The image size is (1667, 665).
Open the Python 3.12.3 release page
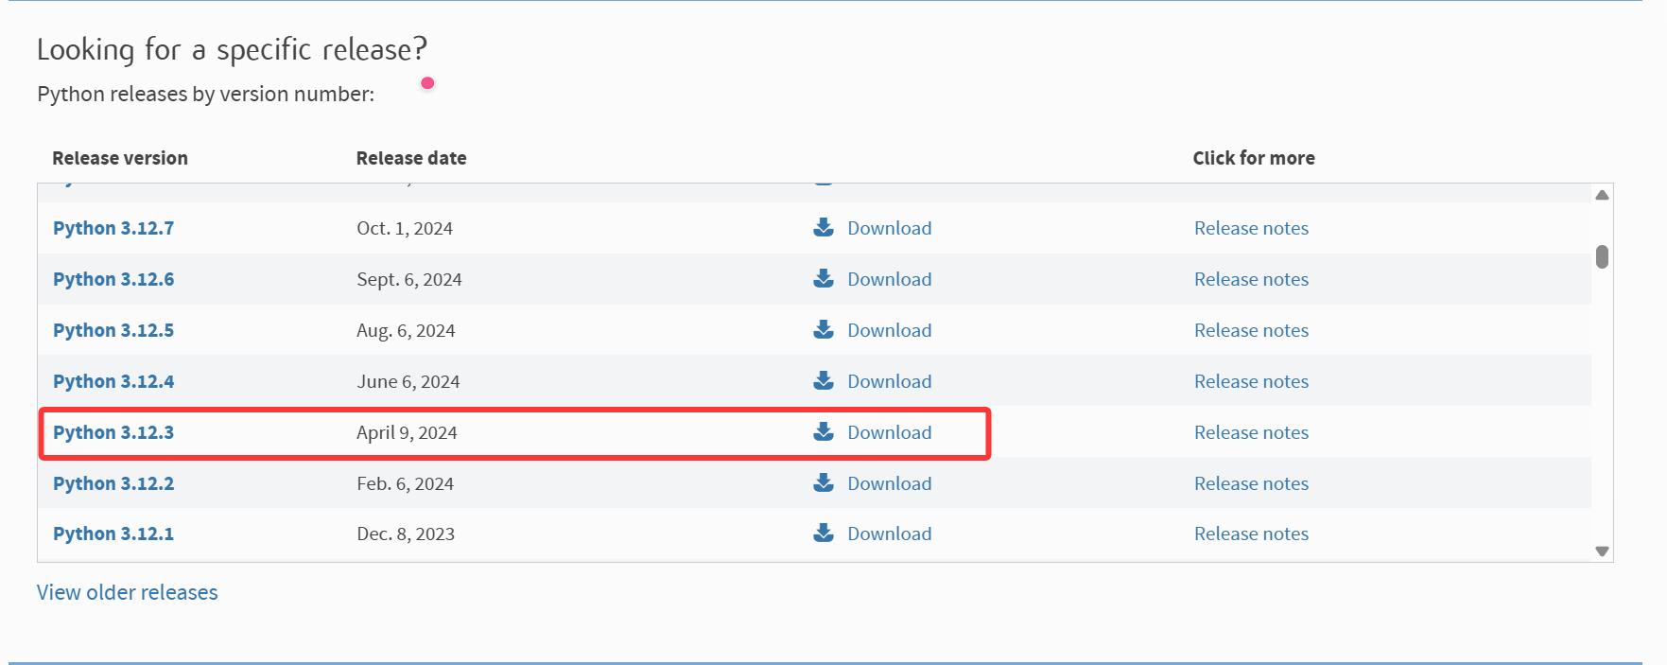tap(113, 432)
